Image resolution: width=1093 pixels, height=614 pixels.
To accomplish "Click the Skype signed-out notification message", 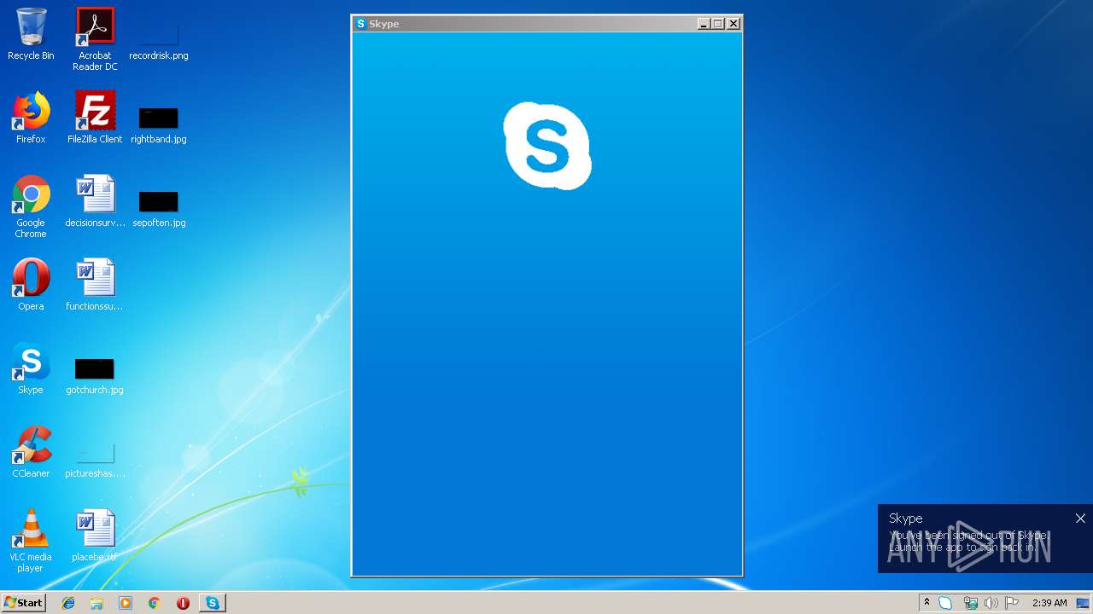I will coord(968,541).
